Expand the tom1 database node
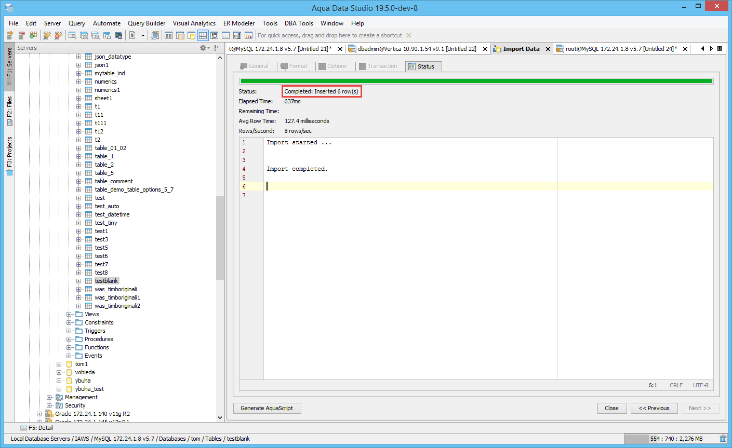This screenshot has height=448, width=732. [59, 364]
